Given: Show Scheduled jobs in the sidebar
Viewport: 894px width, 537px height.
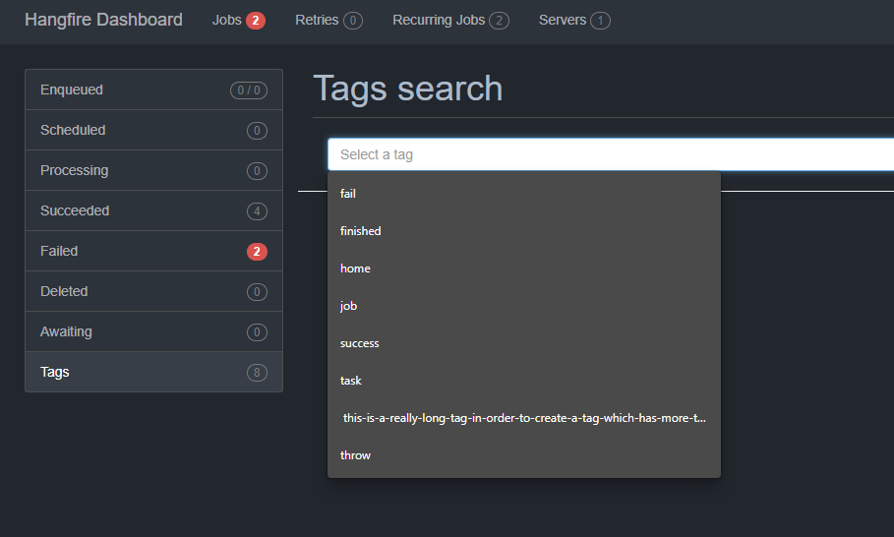Looking at the screenshot, I should point(154,131).
